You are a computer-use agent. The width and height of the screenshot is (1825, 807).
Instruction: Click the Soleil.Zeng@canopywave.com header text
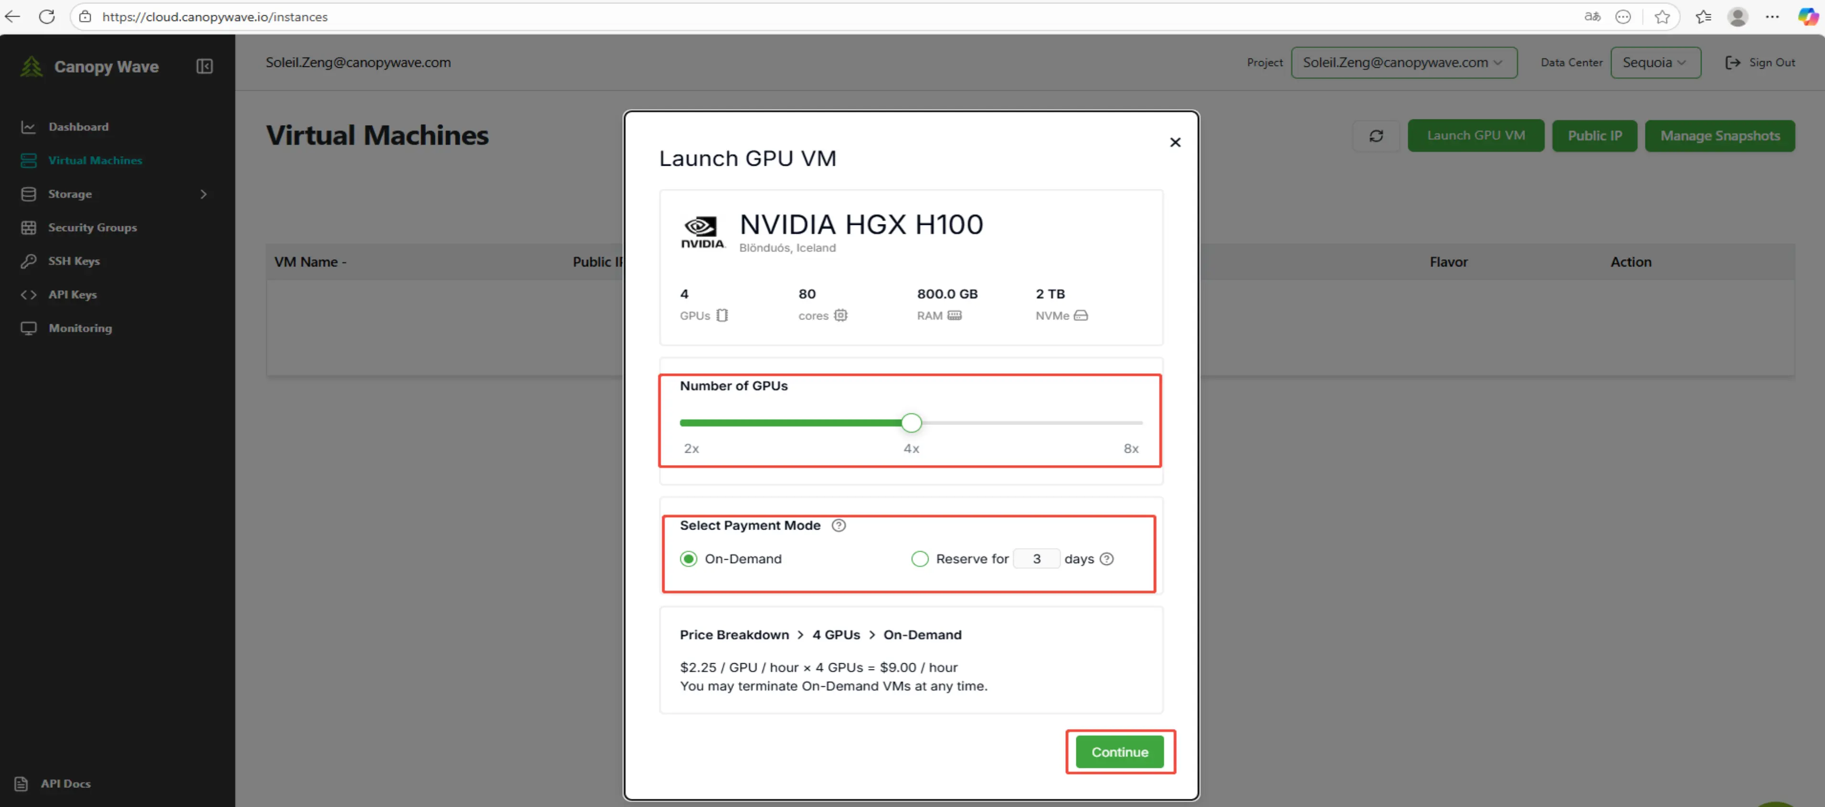click(358, 63)
